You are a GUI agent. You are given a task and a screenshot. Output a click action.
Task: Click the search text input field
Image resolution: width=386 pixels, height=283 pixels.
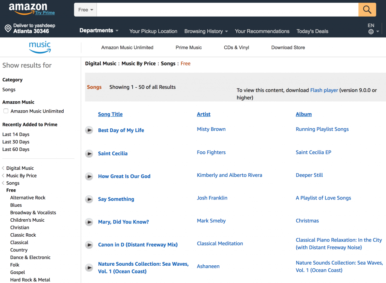click(x=227, y=9)
